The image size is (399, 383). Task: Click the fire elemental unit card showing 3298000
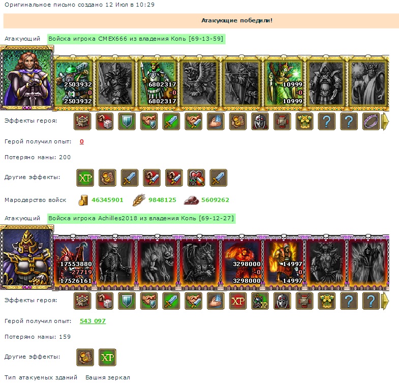tap(242, 262)
